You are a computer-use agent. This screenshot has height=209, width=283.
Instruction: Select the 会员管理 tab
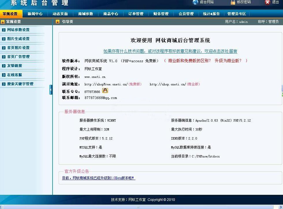[x=186, y=14]
